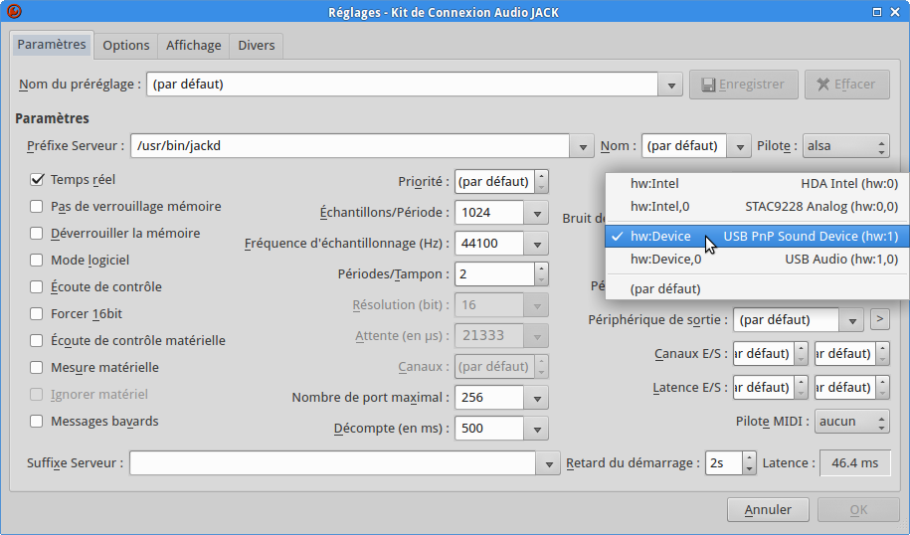This screenshot has height=535, width=910.
Task: Open the Pilote alsa selector
Action: click(x=846, y=146)
